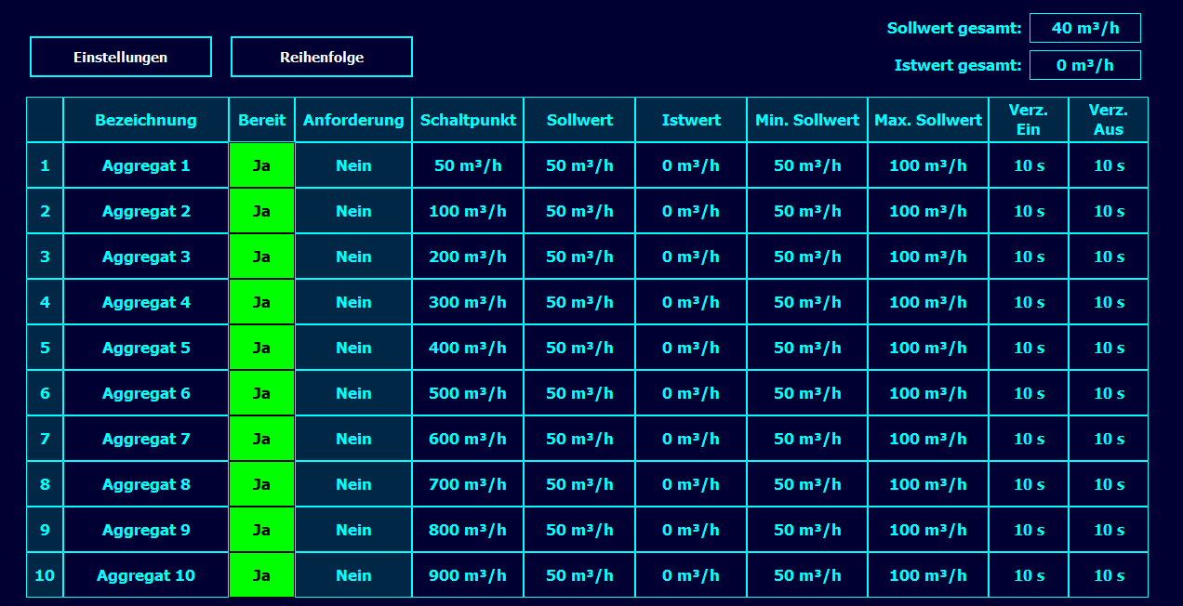
Task: Toggle the Bereit indicator for Aggregat 5
Action: [261, 348]
